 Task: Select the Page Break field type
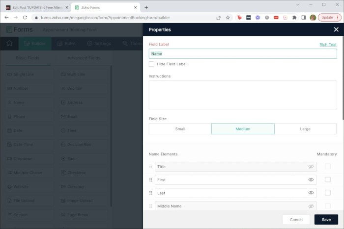click(83, 215)
